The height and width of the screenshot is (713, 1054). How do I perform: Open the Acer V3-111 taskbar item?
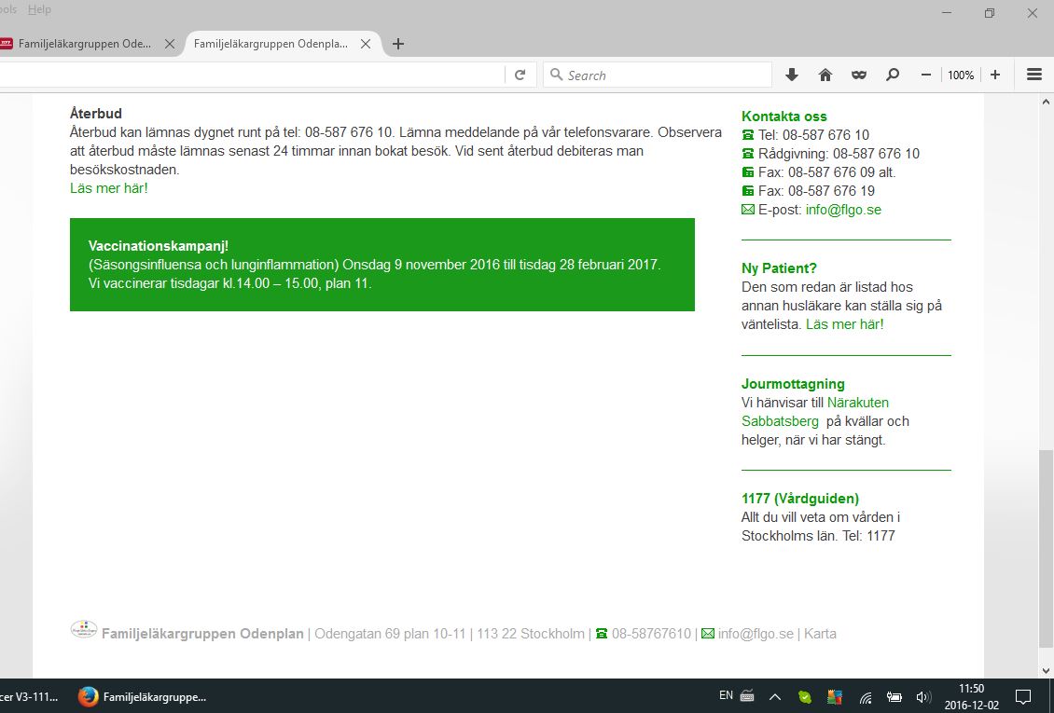click(29, 697)
